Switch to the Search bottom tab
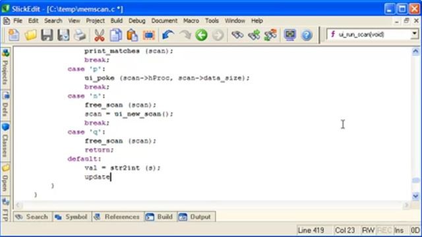422x237 pixels. coord(32,217)
